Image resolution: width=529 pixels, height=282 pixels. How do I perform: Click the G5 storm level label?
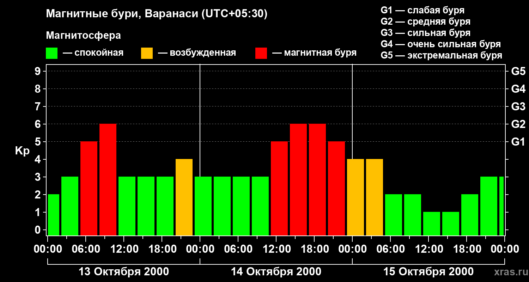pyautogui.click(x=518, y=71)
